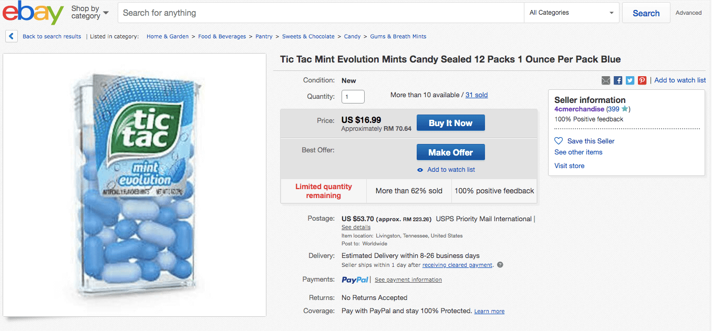Click the blue Search button
Screen dimensions: 712x331
click(646, 13)
